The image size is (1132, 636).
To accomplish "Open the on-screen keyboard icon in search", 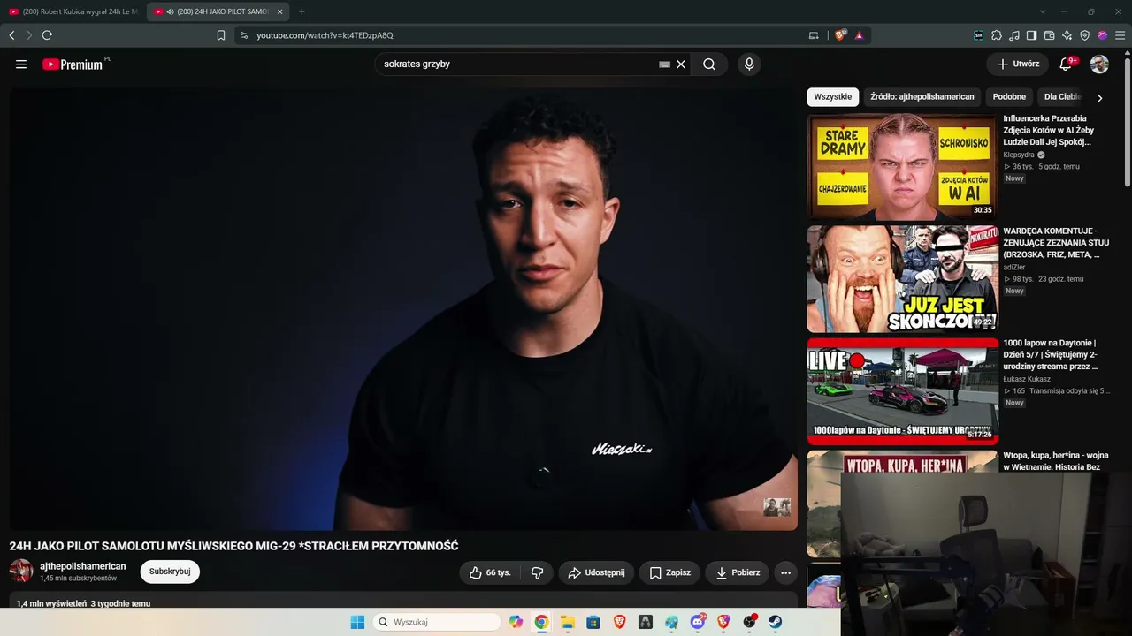I will 665,64.
